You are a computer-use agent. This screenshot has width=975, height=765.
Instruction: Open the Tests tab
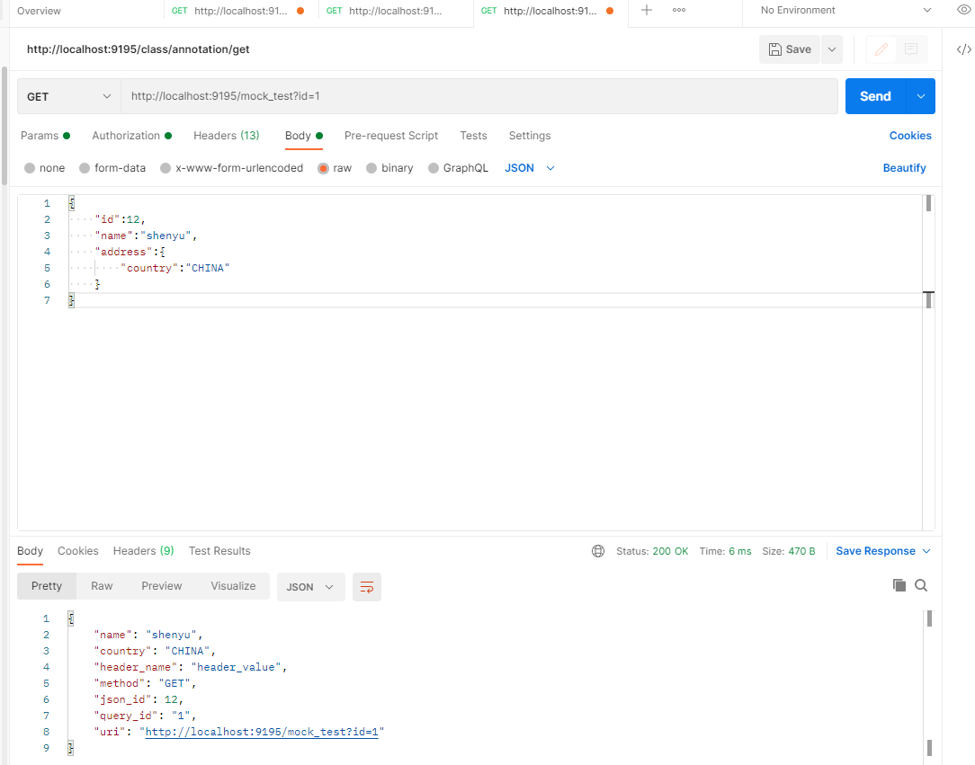(473, 136)
